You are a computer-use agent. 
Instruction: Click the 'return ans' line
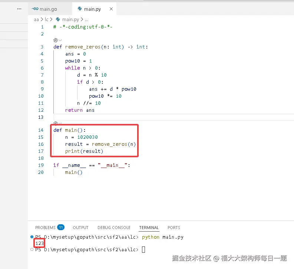(80, 110)
